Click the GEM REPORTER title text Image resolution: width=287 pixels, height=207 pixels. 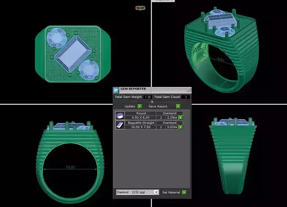coord(133,89)
